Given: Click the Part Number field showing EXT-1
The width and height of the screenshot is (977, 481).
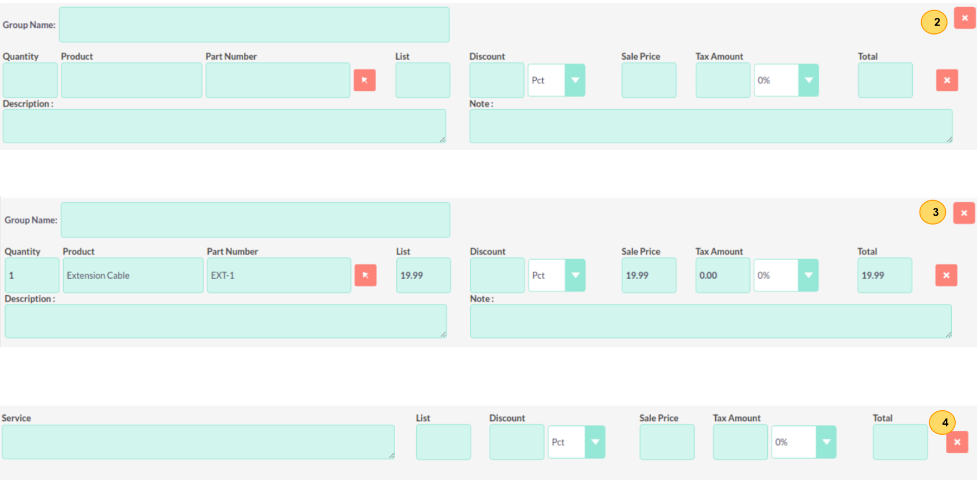Looking at the screenshot, I should 278,275.
